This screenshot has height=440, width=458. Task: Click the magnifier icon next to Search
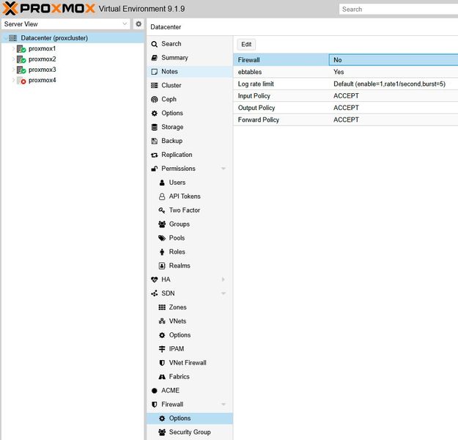click(x=154, y=44)
